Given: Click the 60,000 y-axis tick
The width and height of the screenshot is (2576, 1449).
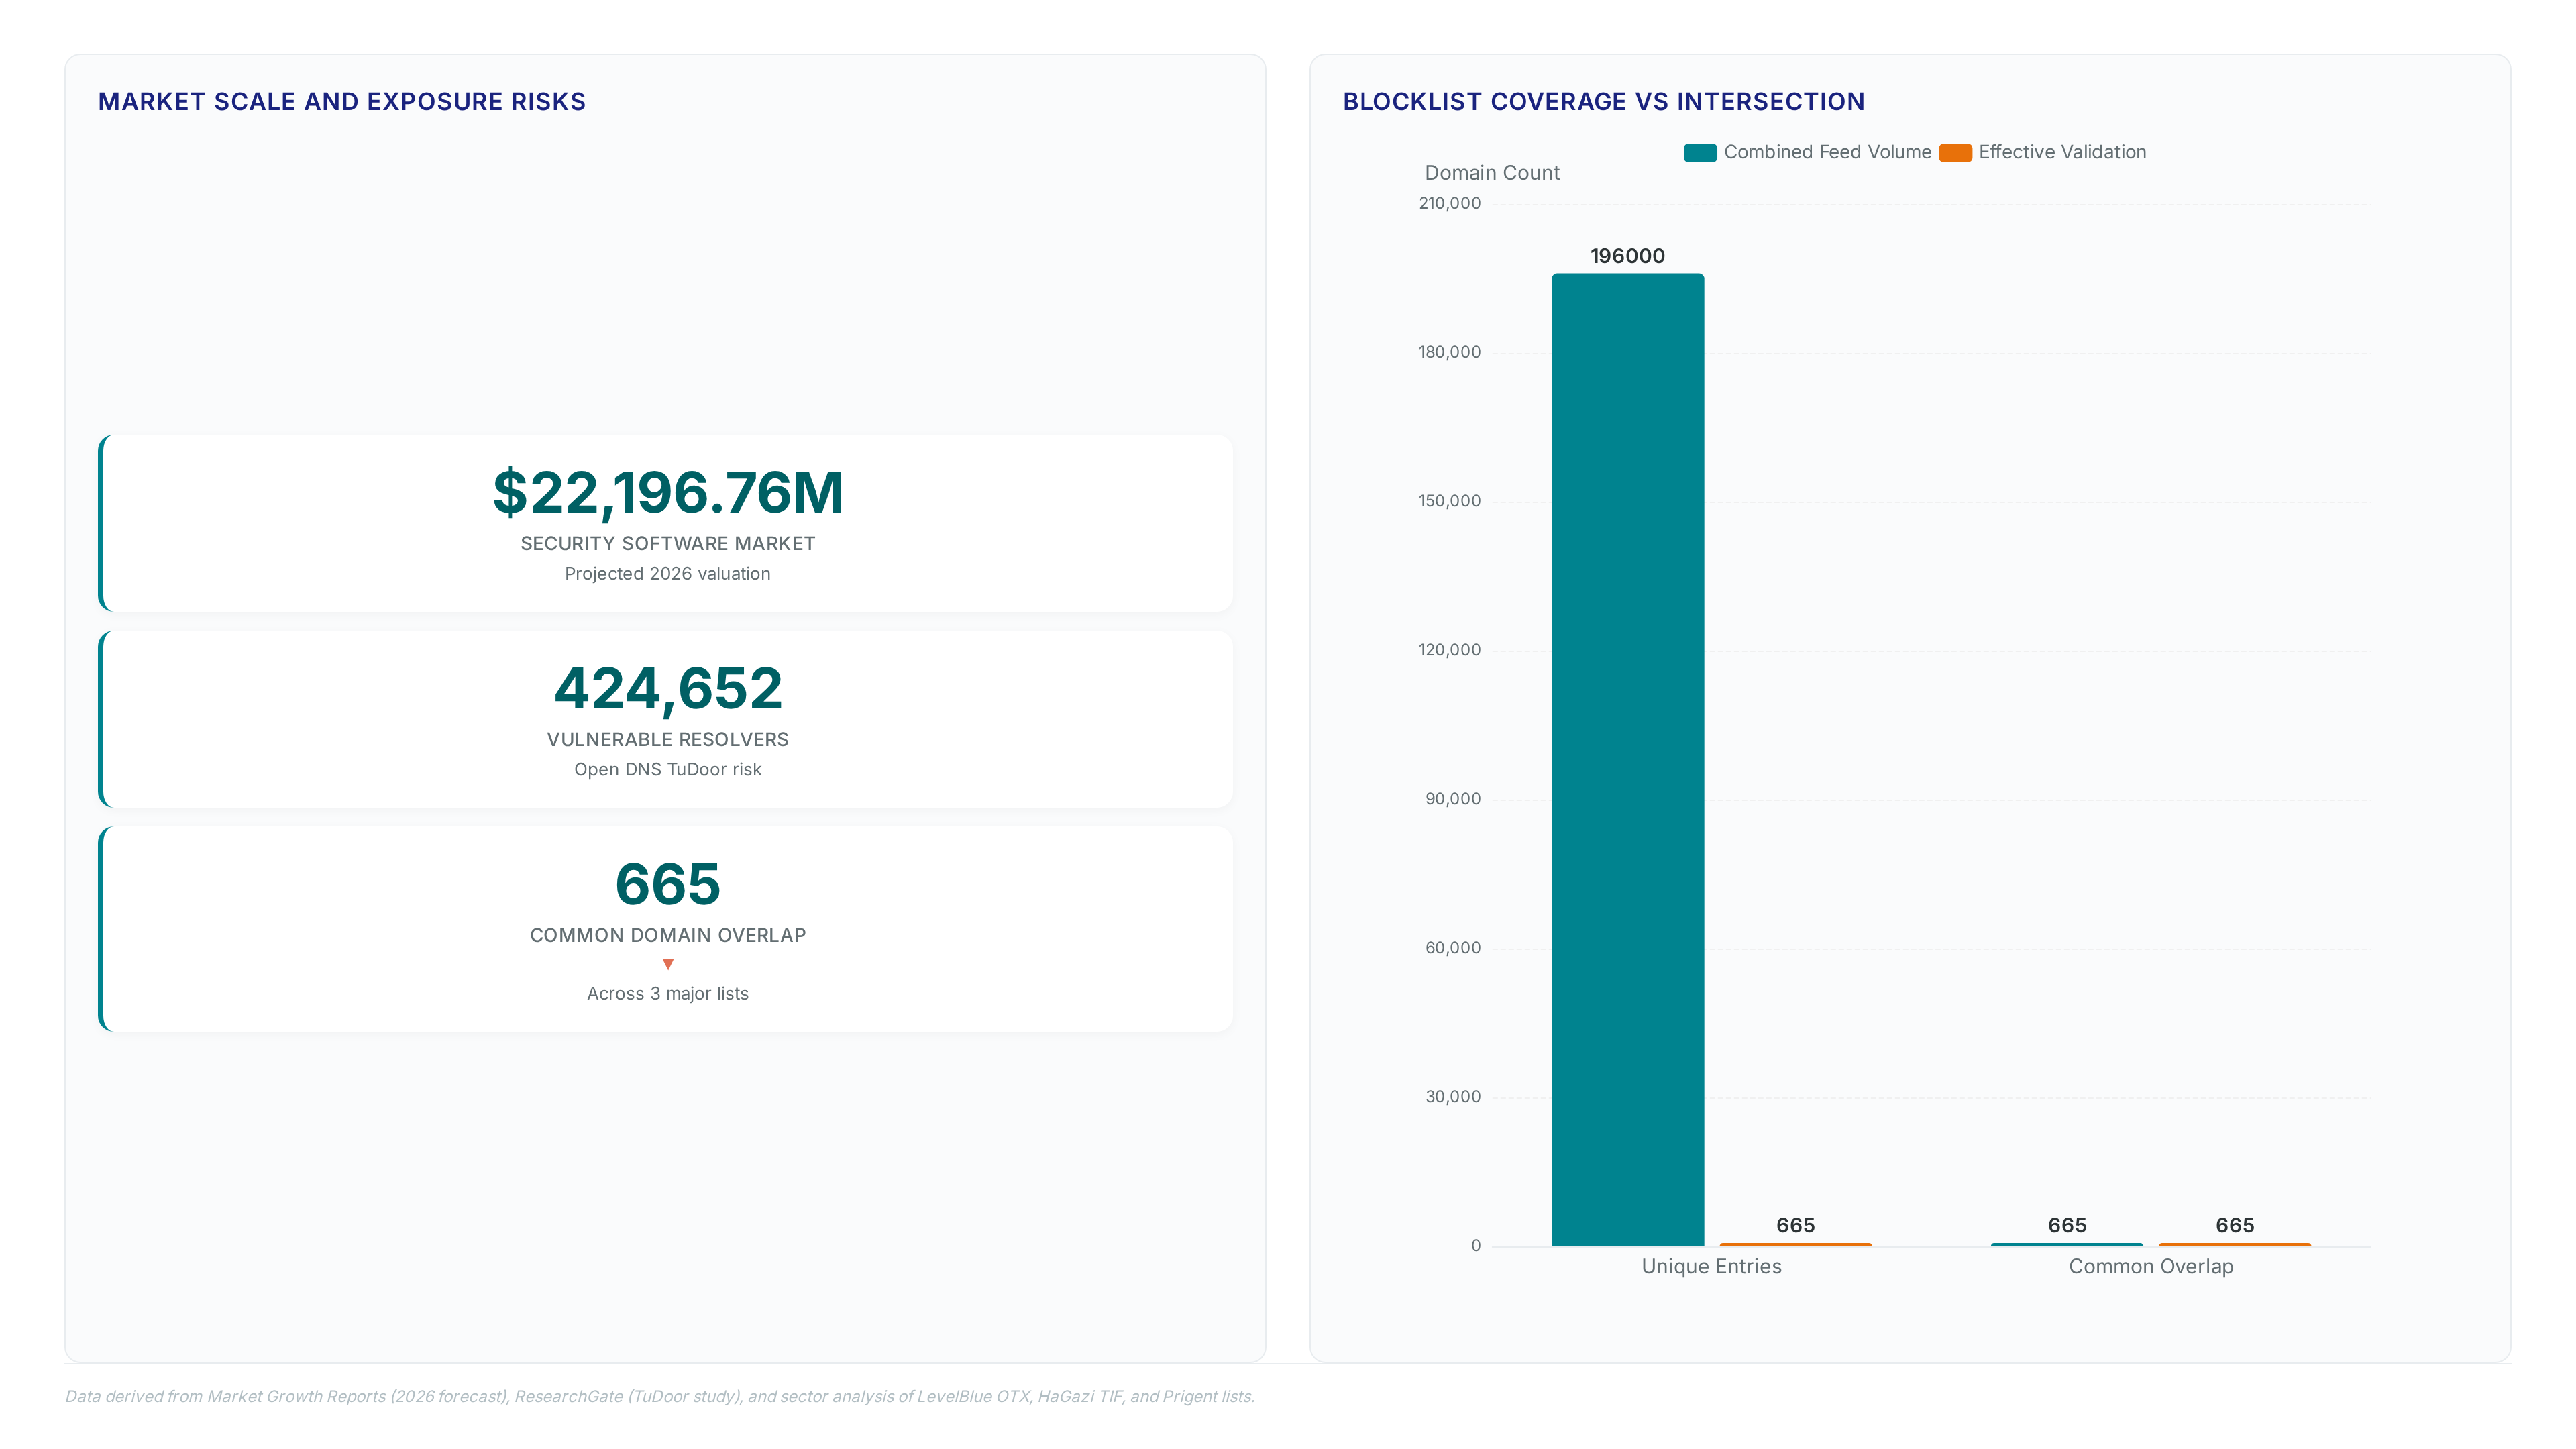Looking at the screenshot, I should (x=1452, y=948).
